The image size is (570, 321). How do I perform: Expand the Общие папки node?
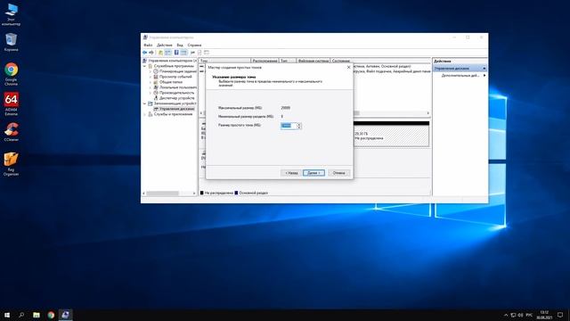point(151,82)
